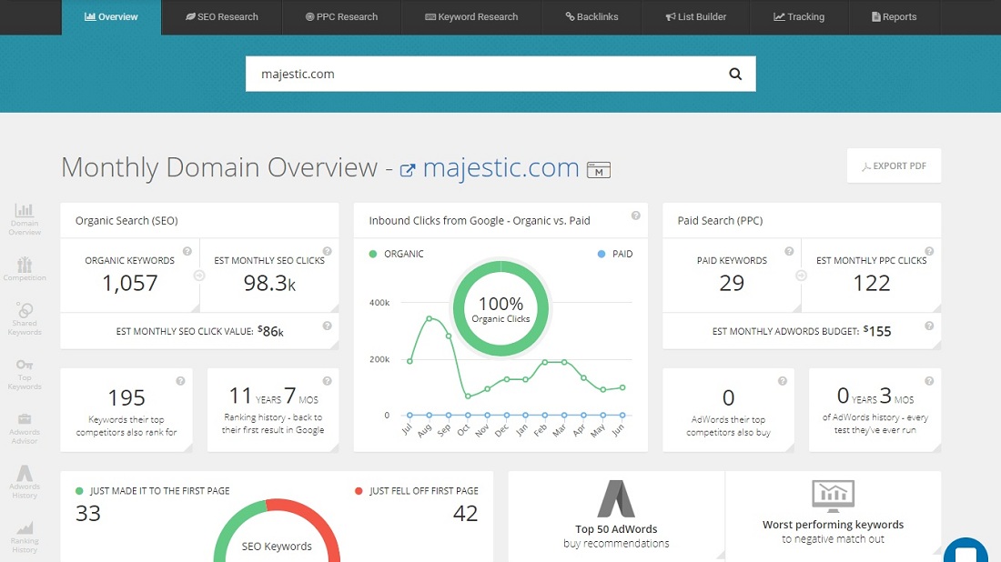The height and width of the screenshot is (562, 1001).
Task: Go to the PPC Research tab
Action: (341, 17)
